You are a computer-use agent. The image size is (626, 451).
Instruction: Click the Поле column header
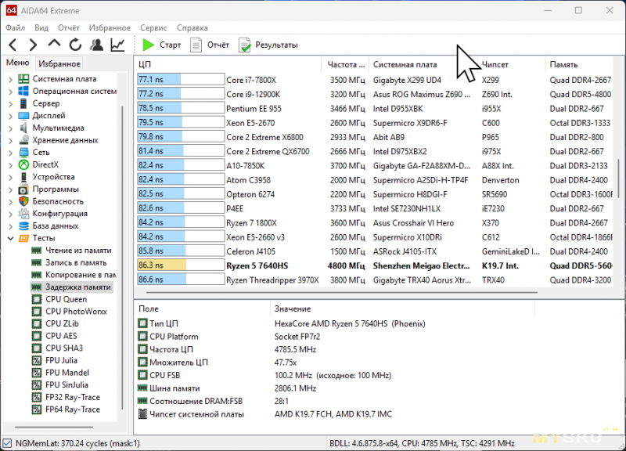(x=203, y=308)
